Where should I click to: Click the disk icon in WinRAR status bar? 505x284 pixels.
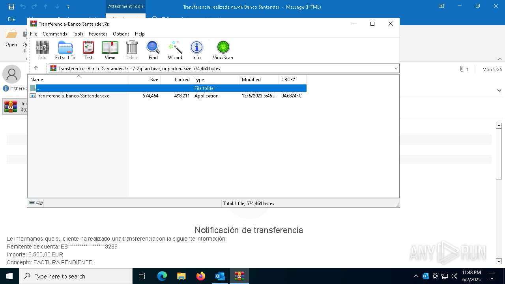click(32, 203)
